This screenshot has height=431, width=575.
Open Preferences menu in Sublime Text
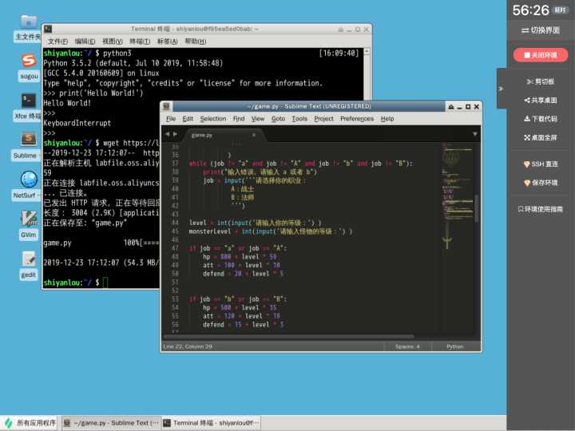click(x=356, y=119)
